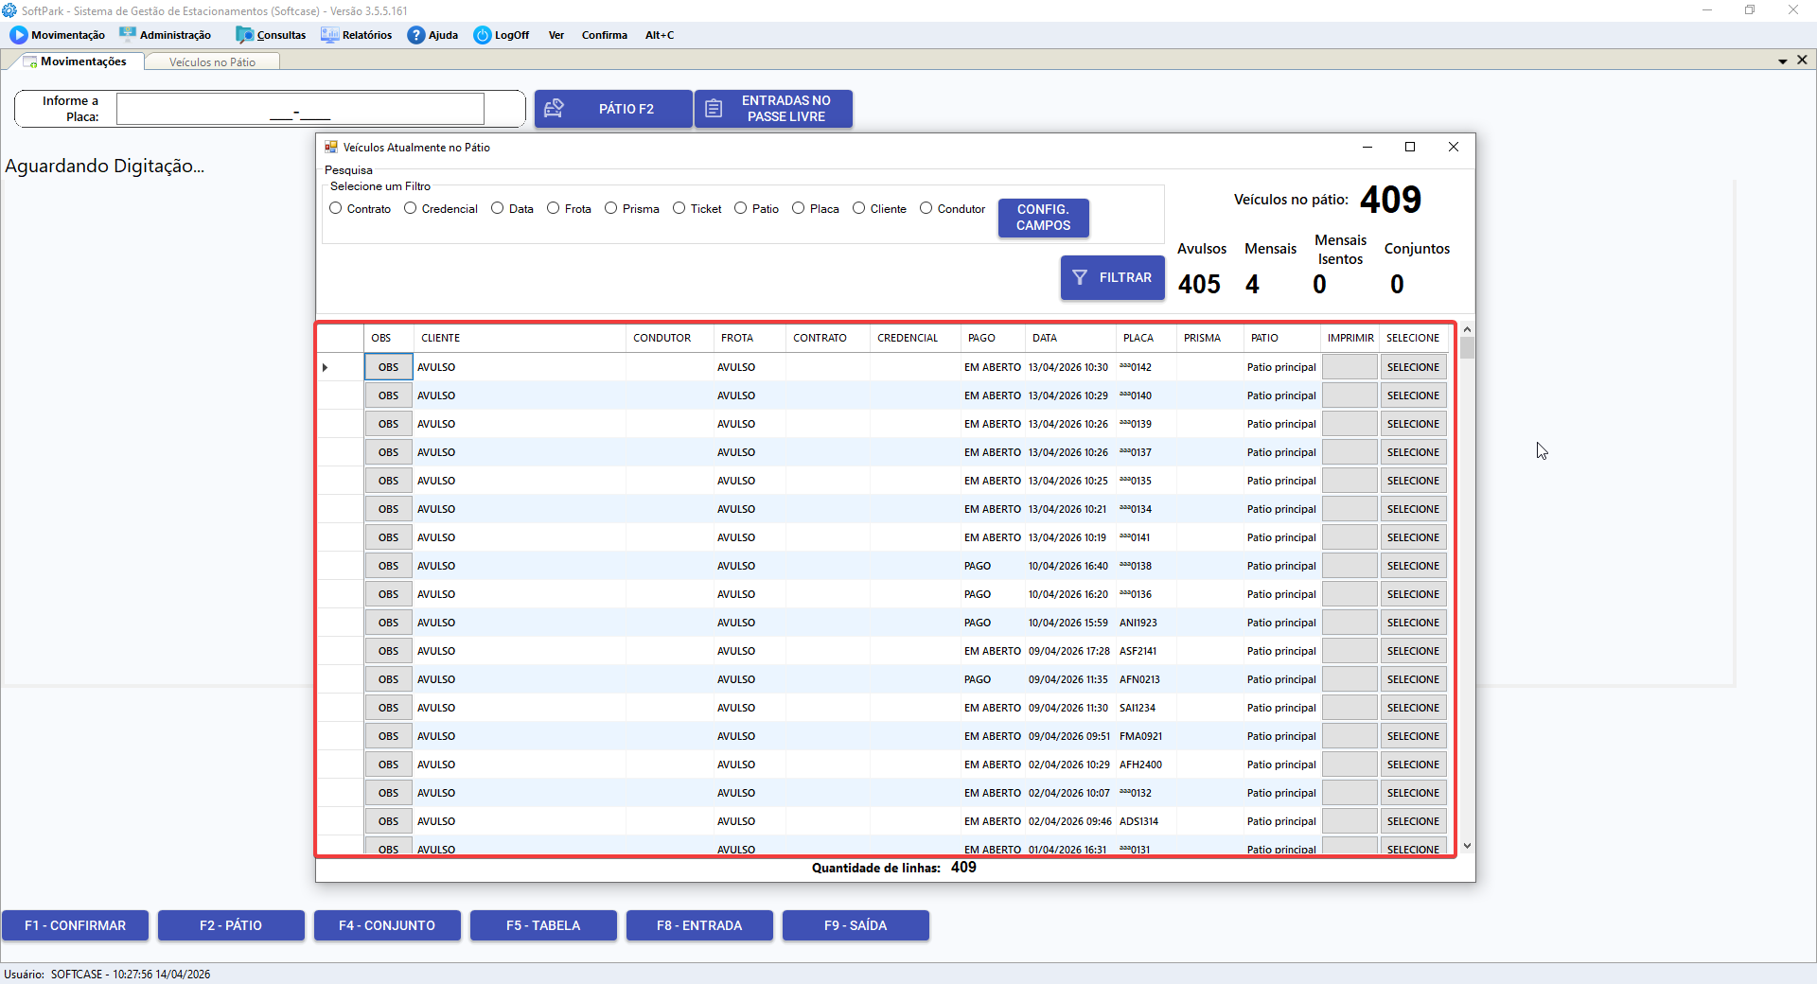Image resolution: width=1817 pixels, height=984 pixels.
Task: Open the Confirma menu item
Action: point(605,35)
